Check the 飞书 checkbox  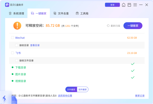tap(12, 53)
